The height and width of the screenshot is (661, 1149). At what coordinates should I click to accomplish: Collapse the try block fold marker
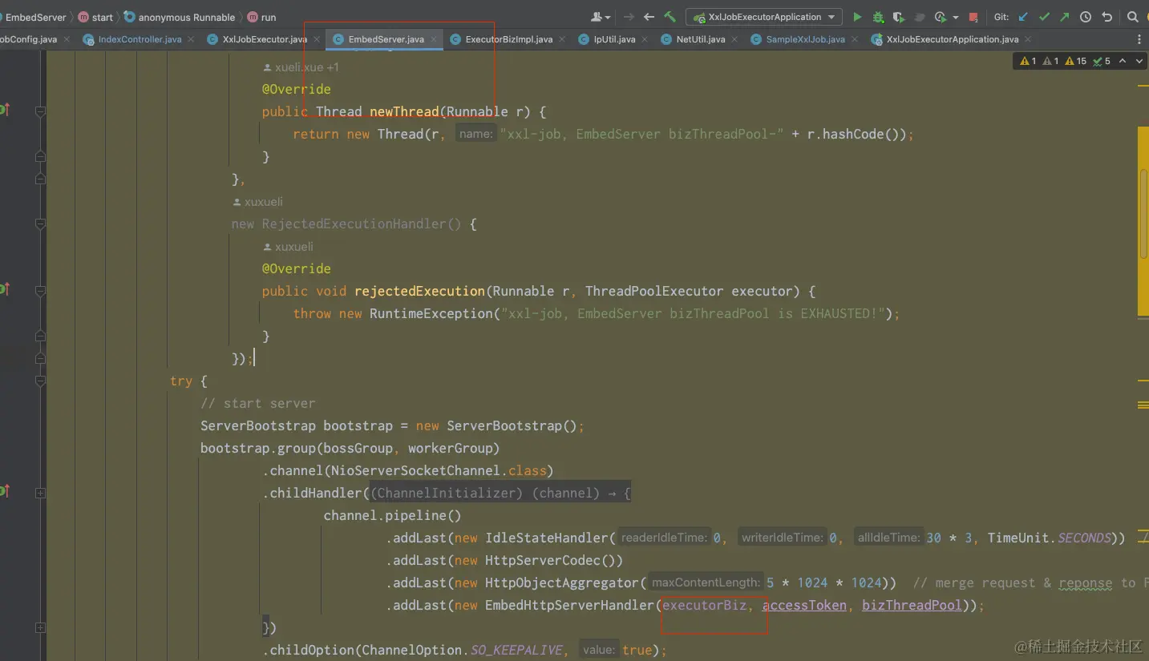[40, 381]
